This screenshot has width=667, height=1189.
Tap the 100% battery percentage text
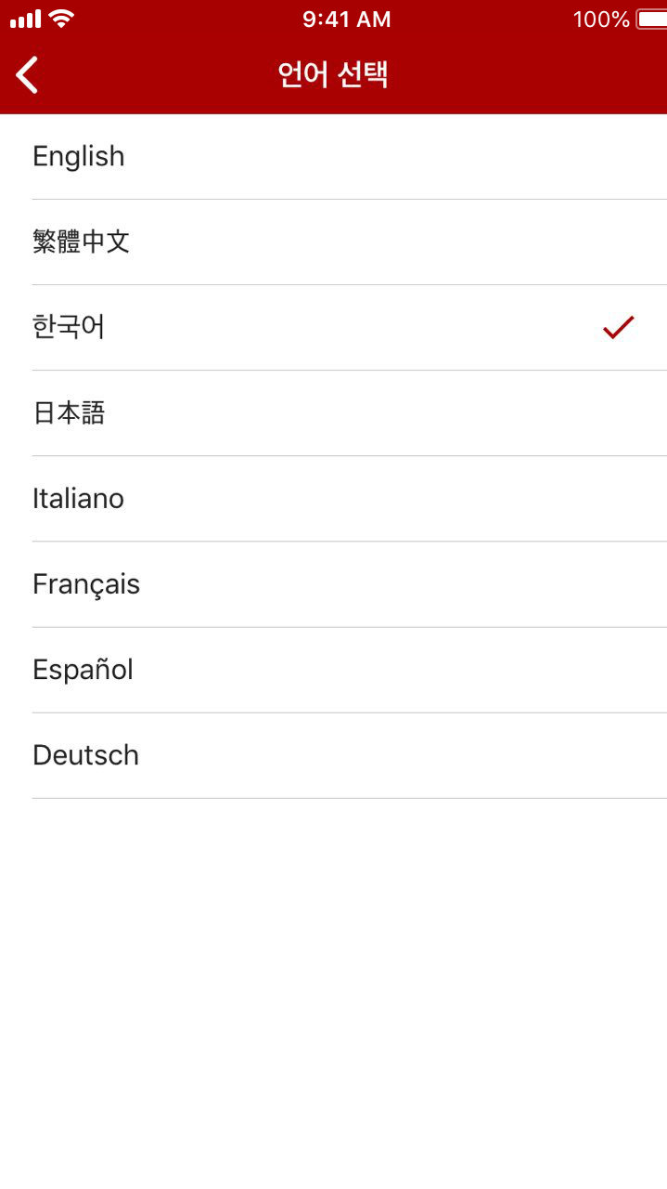(601, 19)
